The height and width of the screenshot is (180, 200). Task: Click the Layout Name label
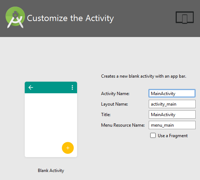pos(115,104)
